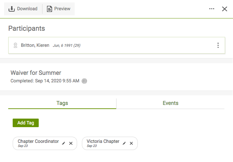Open the document Preview
Screen dimensions: 233x162
click(x=59, y=9)
